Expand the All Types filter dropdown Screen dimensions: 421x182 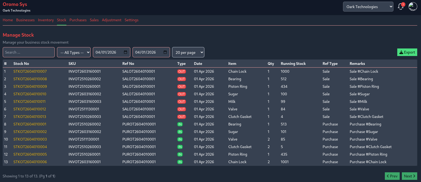[x=74, y=52]
